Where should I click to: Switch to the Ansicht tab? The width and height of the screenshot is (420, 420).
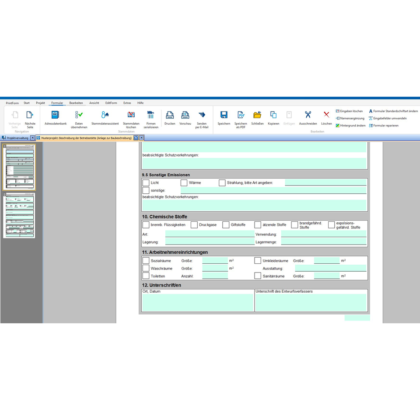point(94,103)
